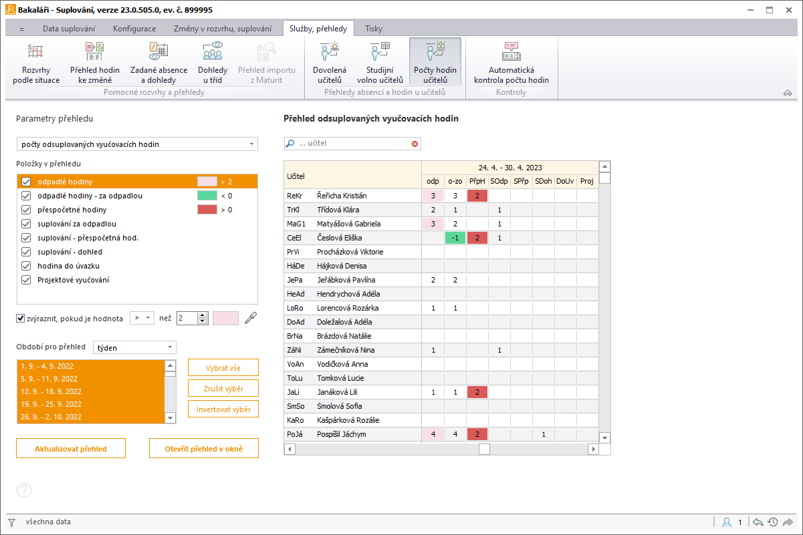
Task: Pick color with the eyedropper icon
Action: click(251, 318)
